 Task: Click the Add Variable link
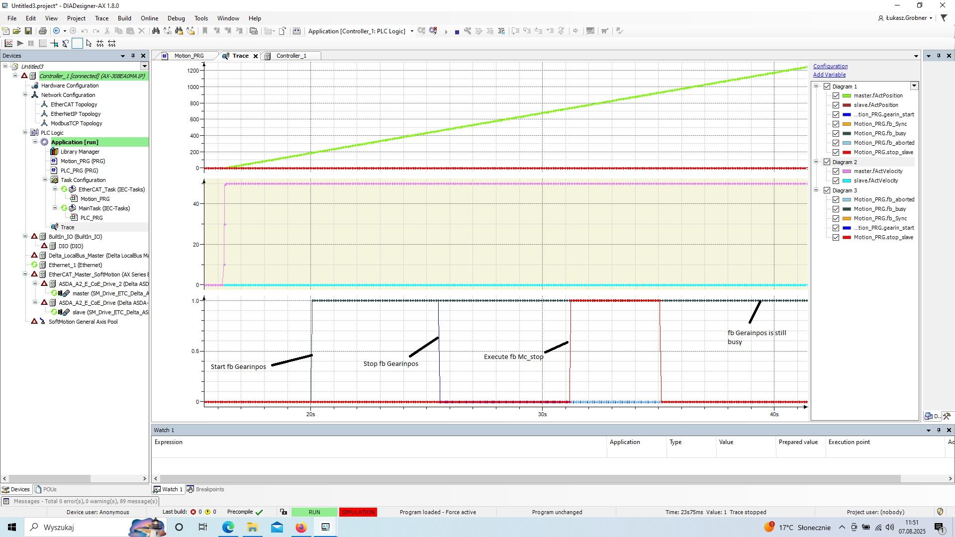829,75
